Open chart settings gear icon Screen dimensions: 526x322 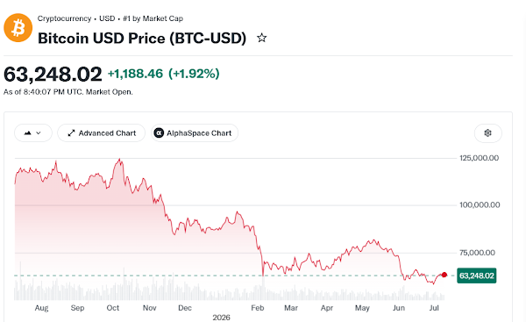(487, 133)
